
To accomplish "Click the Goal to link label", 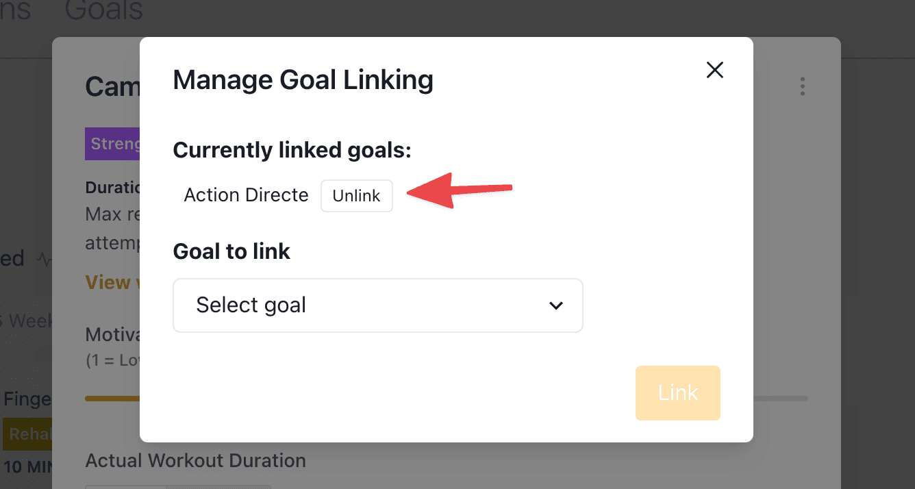I will pos(231,251).
